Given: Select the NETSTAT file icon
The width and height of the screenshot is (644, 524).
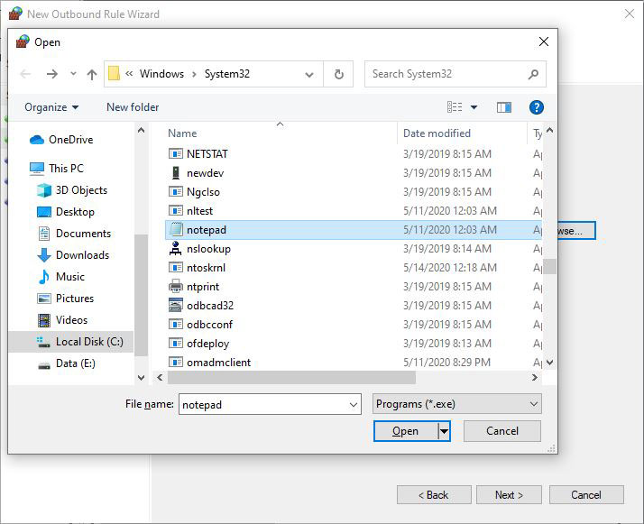Looking at the screenshot, I should coord(175,154).
